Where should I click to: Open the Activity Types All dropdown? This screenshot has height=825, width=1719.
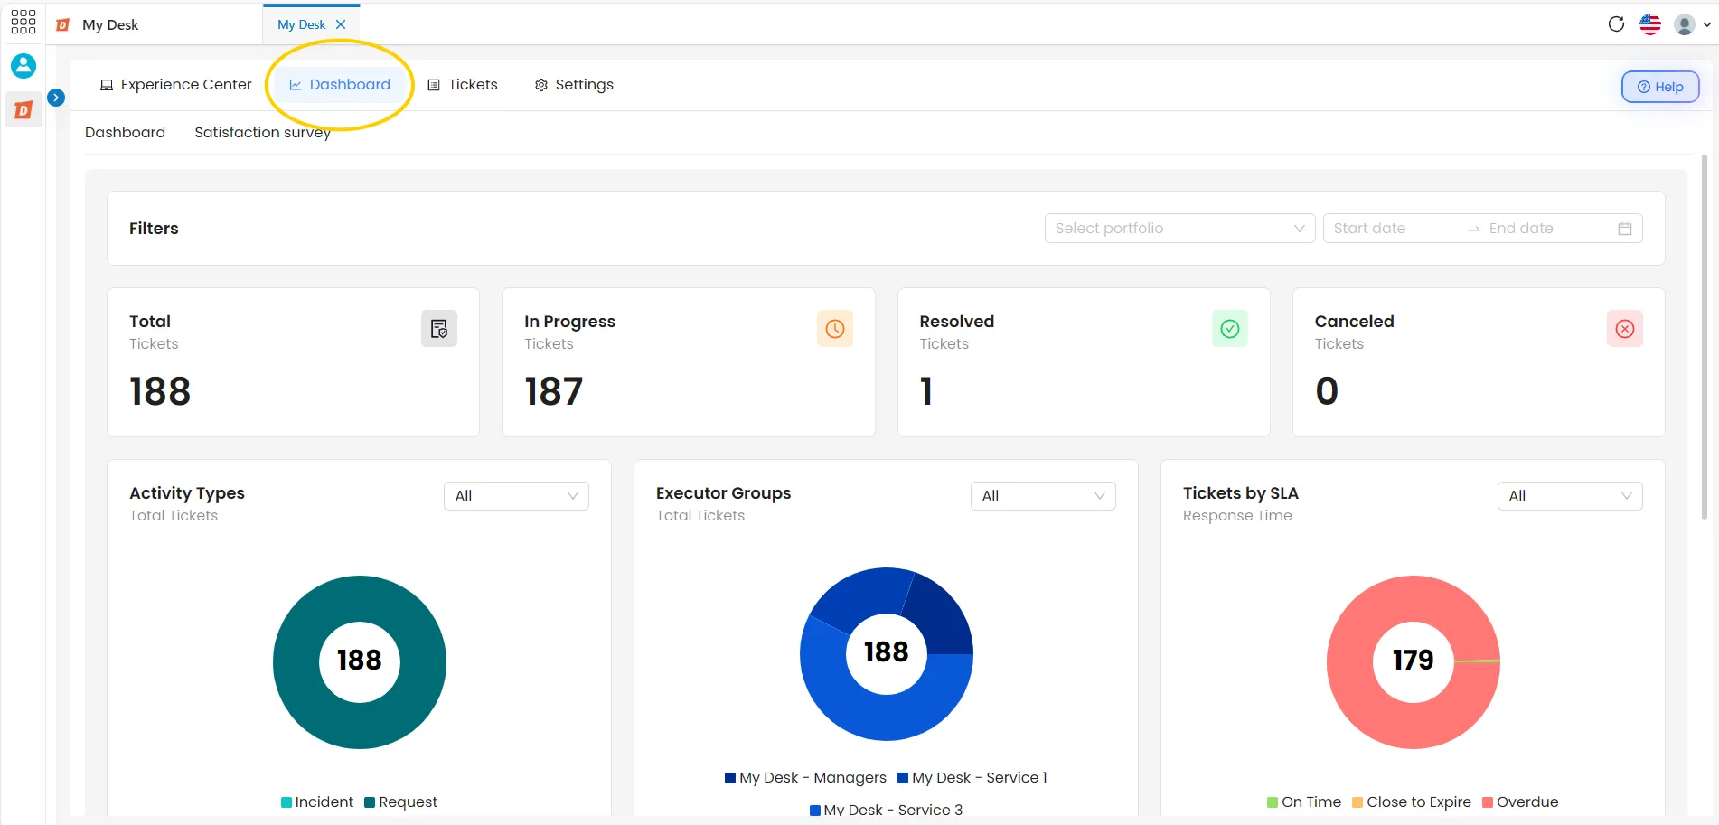click(x=516, y=495)
